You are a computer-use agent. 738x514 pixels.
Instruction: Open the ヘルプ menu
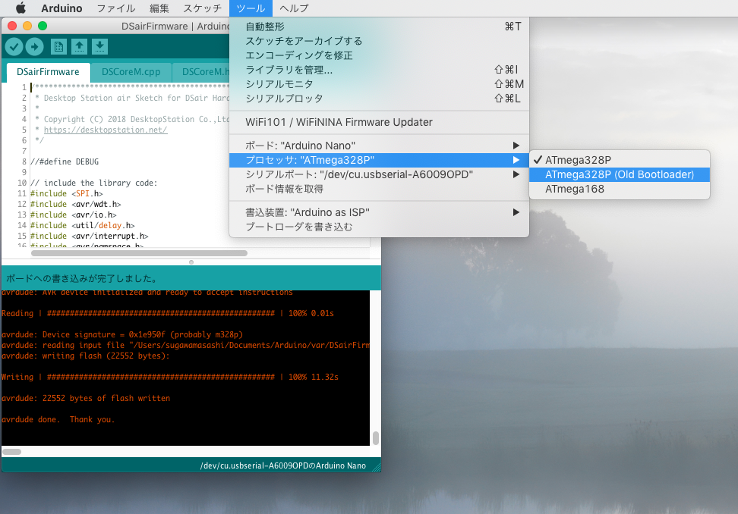[294, 8]
